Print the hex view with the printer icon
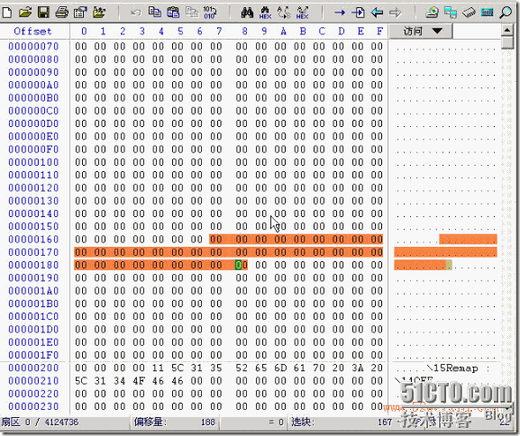The width and height of the screenshot is (520, 436). coord(62,13)
